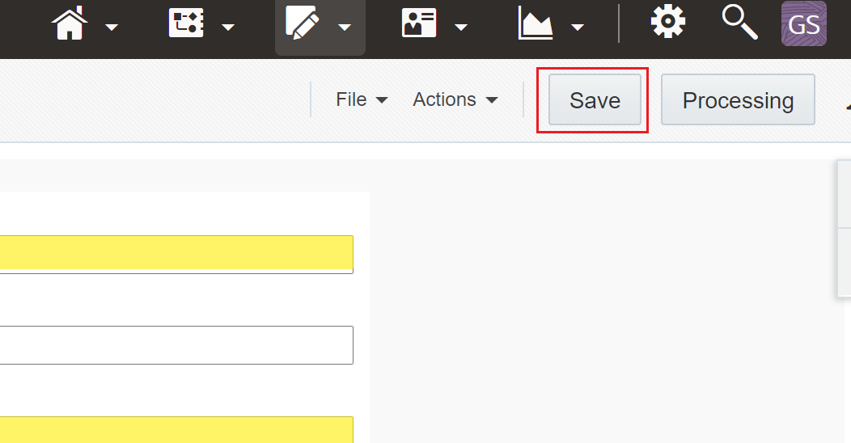851x443 pixels.
Task: Expand the arrow beside the Home icon
Action: pos(112,27)
